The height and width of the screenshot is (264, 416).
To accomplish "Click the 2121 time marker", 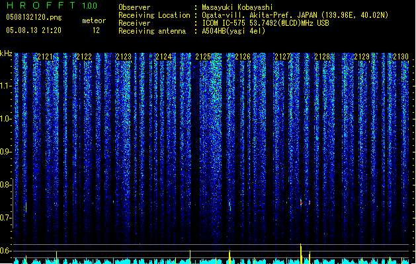I will tap(45, 57).
